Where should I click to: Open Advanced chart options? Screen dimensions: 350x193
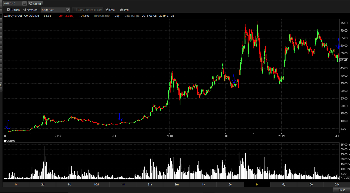pos(30,10)
